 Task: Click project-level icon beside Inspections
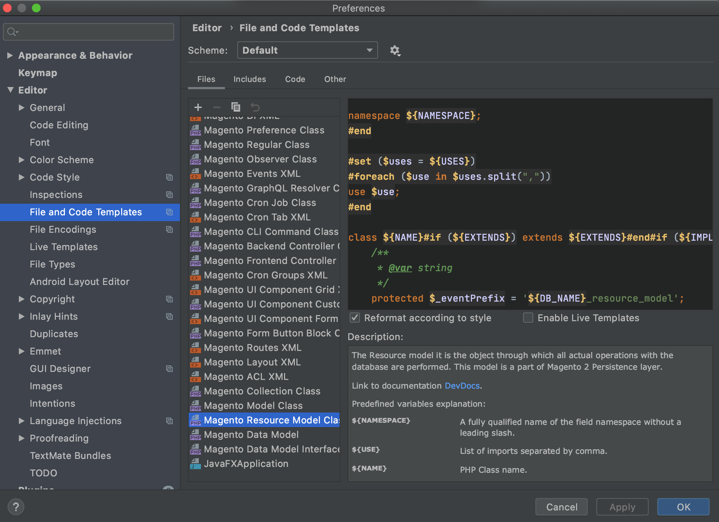point(169,195)
